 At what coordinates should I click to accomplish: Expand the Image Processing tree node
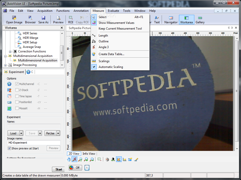[5, 65]
